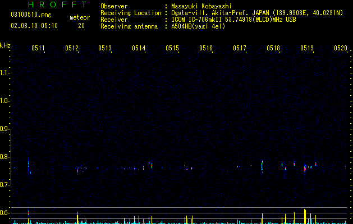353x224 pixels.
Task: Click the Observer label
Action: click(x=114, y=6)
